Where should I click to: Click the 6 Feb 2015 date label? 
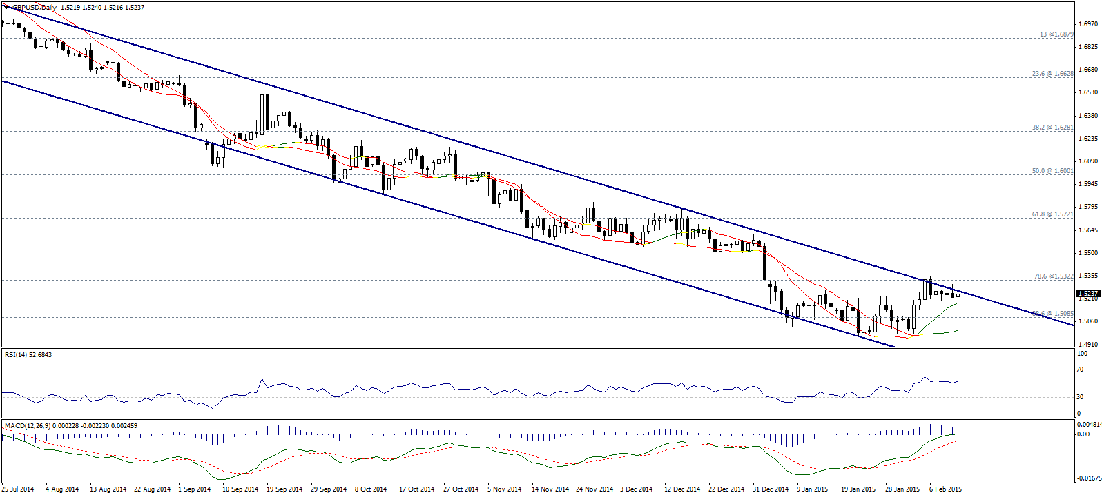coord(946,489)
